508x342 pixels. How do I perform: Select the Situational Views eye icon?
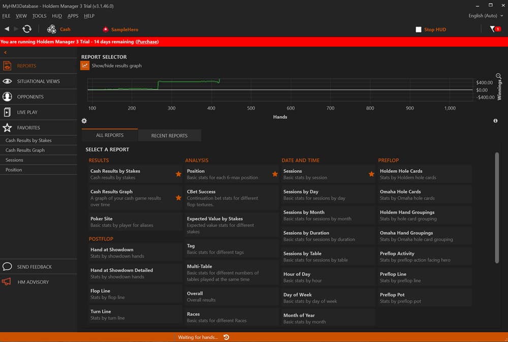click(x=7, y=81)
